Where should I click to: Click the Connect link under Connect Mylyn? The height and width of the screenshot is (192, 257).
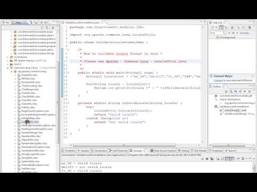tap(218, 81)
